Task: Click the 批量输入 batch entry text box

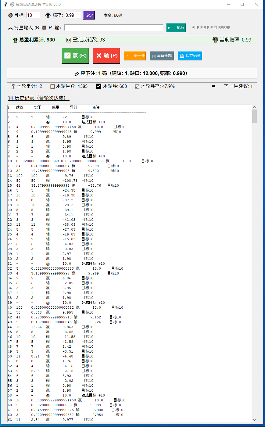Action: pos(113,28)
